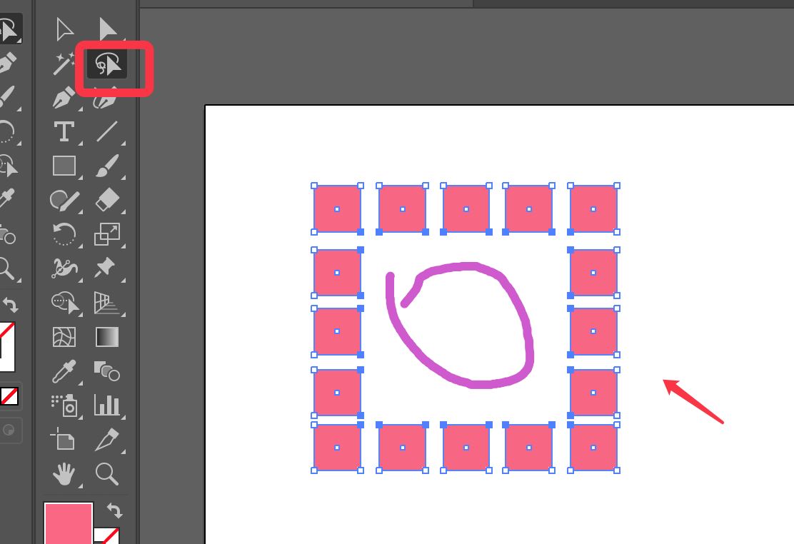The image size is (794, 544).
Task: Pick the Symbol Sprayer tool
Action: click(x=64, y=405)
